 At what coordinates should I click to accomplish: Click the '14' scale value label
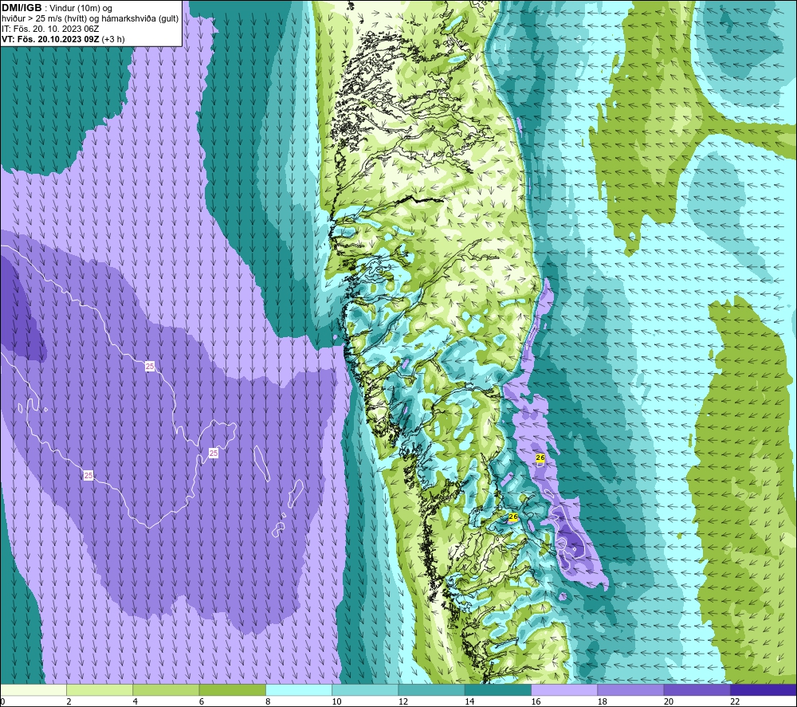469,701
